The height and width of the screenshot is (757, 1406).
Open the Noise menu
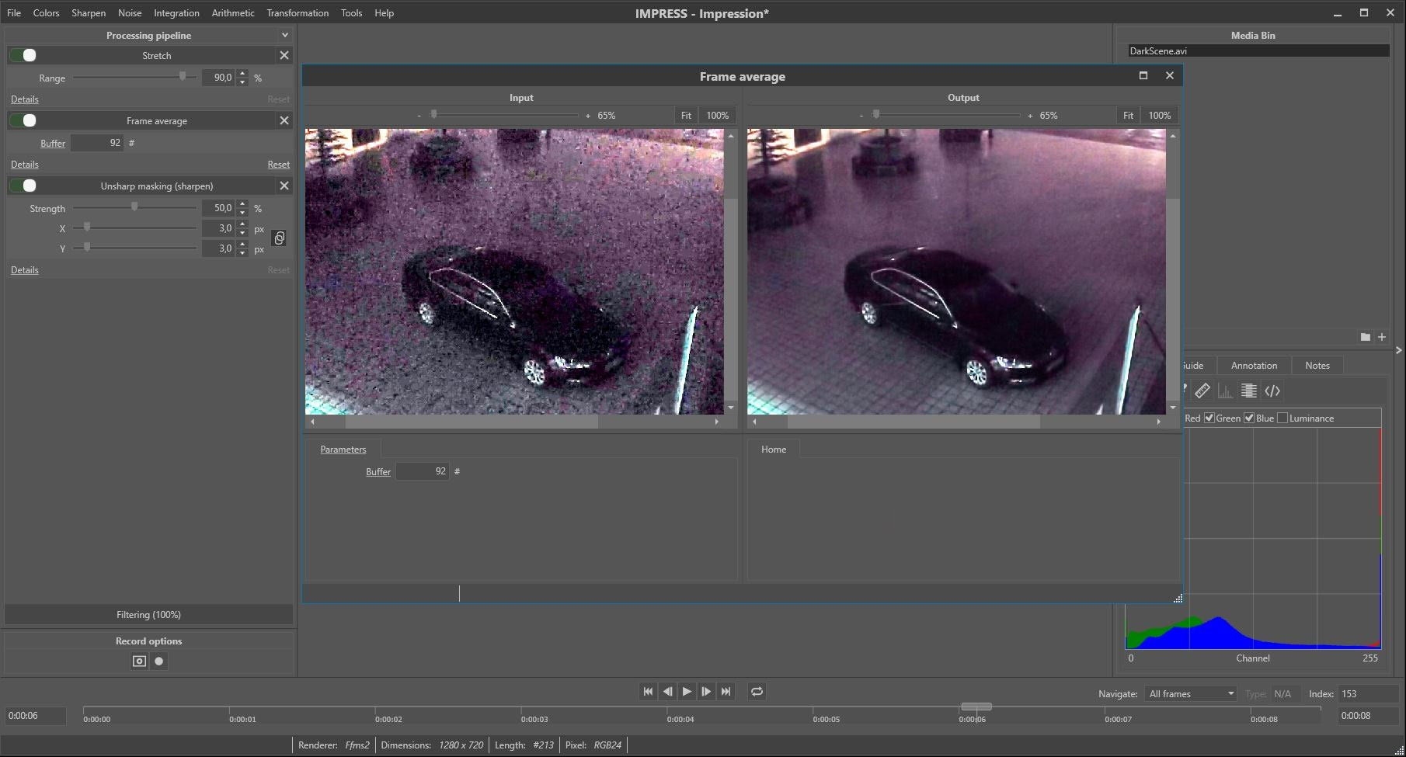(130, 13)
